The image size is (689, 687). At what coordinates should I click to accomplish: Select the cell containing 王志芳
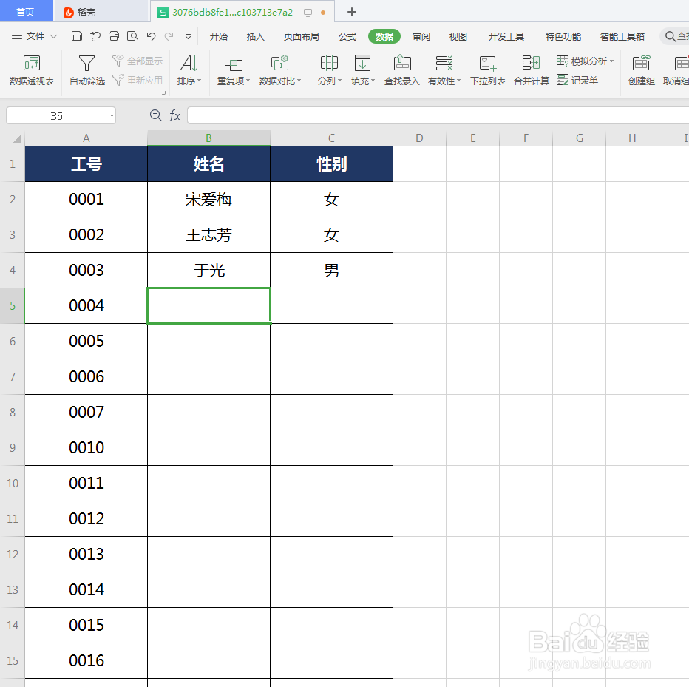point(208,234)
